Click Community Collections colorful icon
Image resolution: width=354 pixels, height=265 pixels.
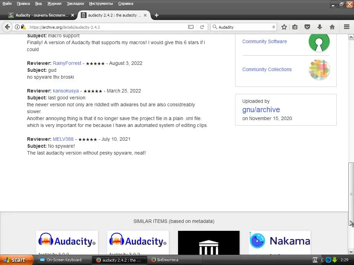(319, 70)
